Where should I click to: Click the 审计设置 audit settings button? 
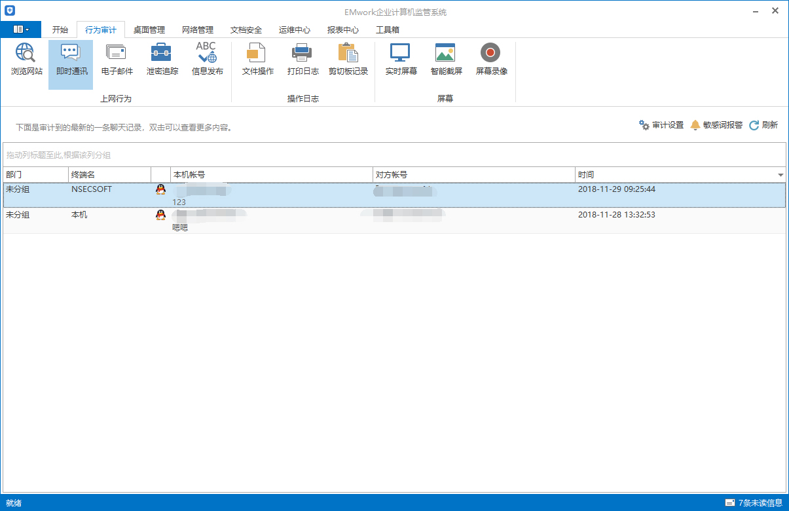point(661,125)
